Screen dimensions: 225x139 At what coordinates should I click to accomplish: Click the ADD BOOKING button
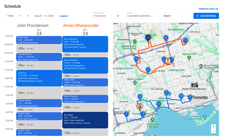206,16
